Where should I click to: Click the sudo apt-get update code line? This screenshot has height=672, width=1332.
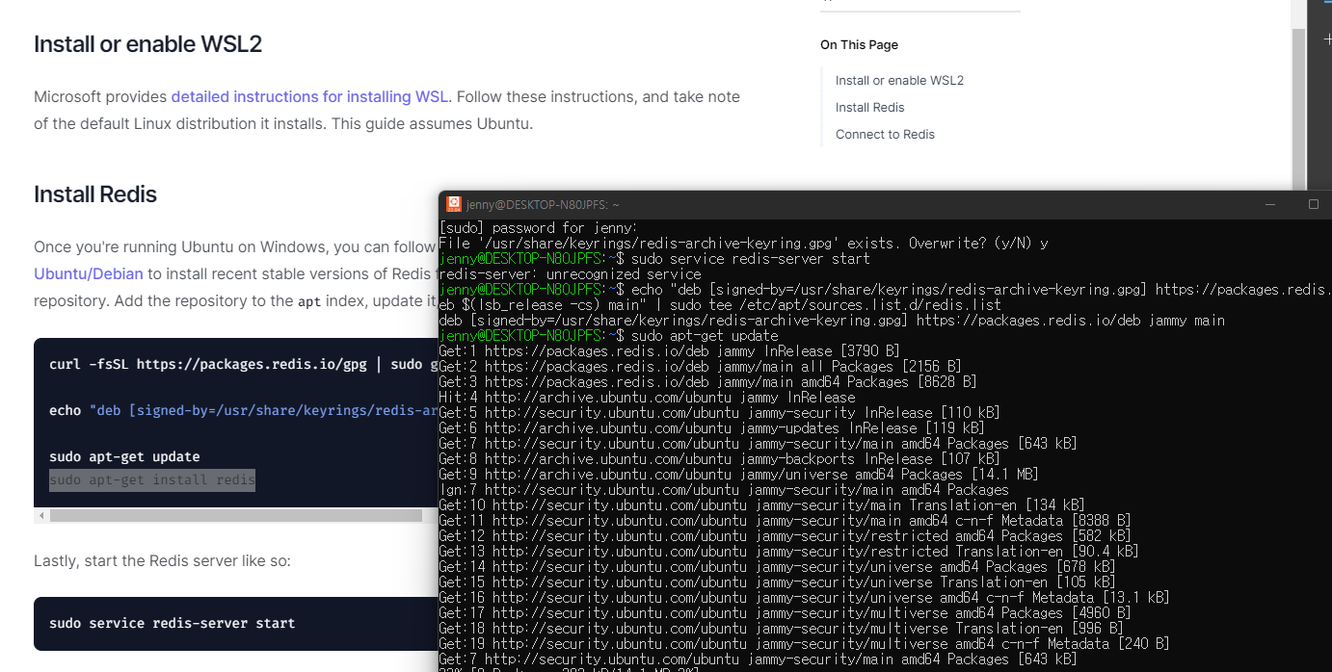124,456
